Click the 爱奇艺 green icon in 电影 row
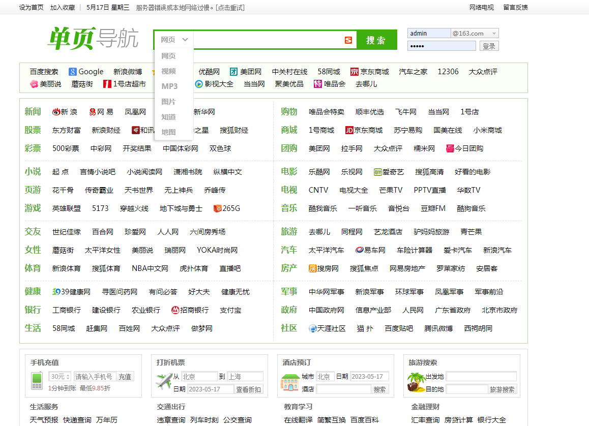589x426 pixels. point(378,172)
